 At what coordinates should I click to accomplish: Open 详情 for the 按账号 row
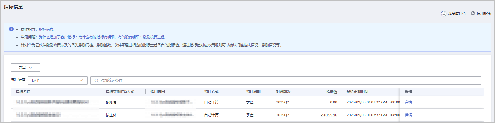[x=408, y=102]
